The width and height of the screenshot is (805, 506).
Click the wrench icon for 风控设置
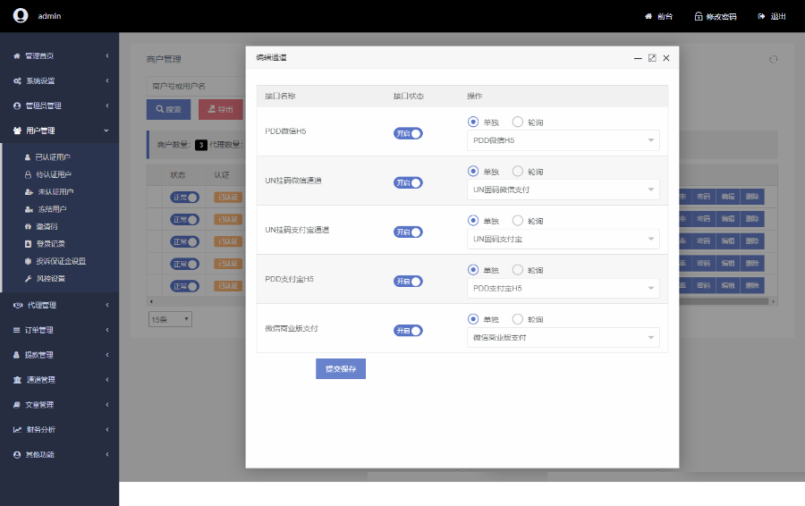tap(29, 279)
